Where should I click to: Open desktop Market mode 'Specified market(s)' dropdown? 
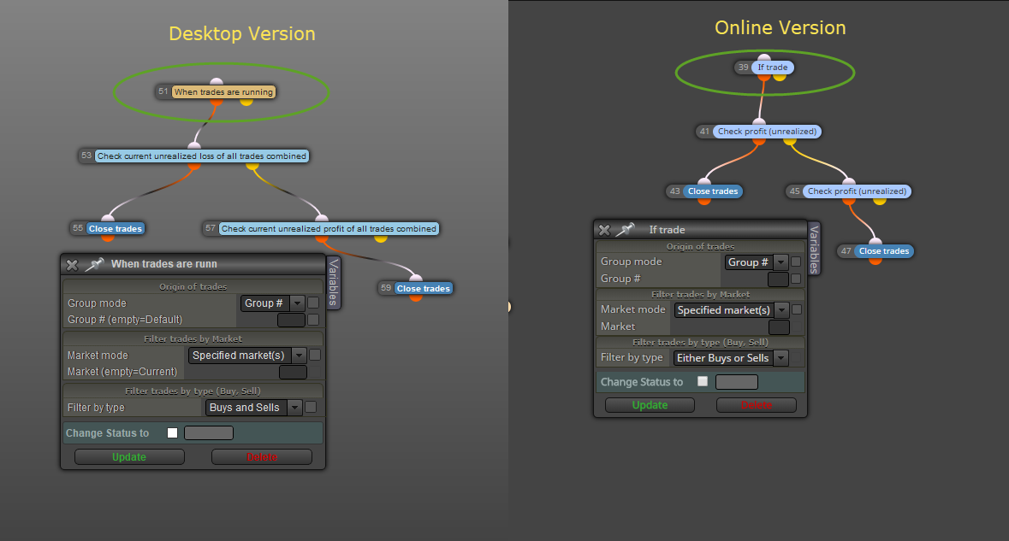coord(247,356)
